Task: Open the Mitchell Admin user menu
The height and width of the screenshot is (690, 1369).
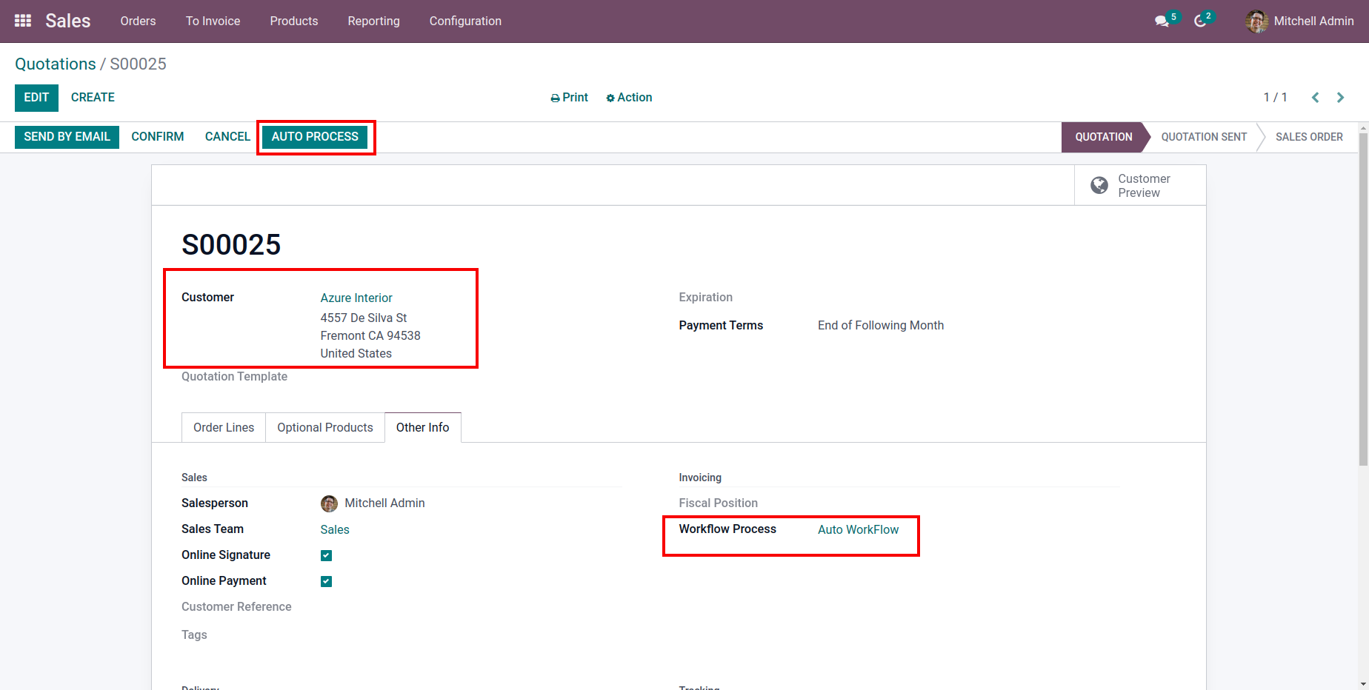Action: [1300, 21]
